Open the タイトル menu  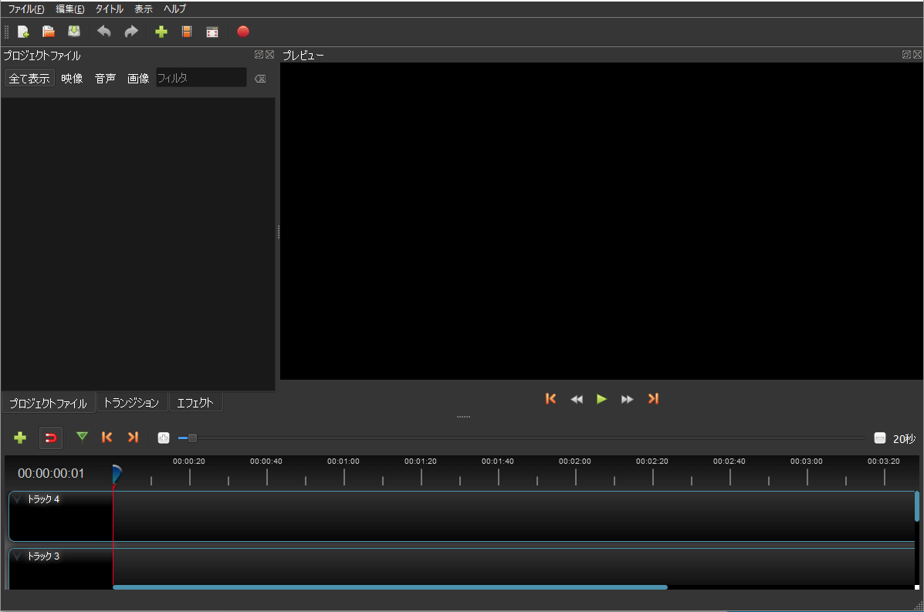(x=108, y=8)
